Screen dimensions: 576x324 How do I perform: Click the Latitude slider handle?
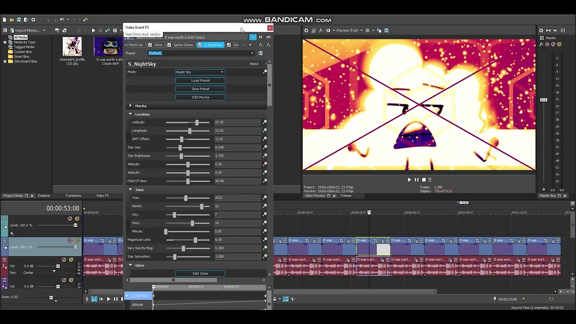(197, 122)
